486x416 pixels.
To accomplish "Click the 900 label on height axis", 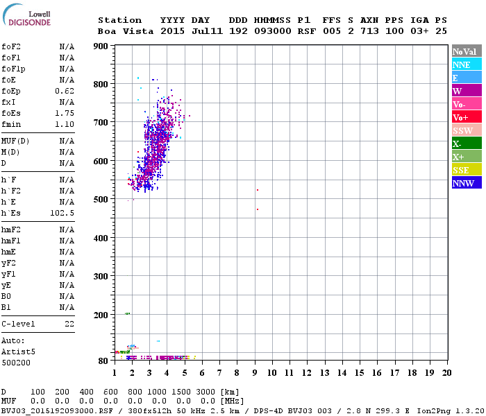I will [x=101, y=46].
